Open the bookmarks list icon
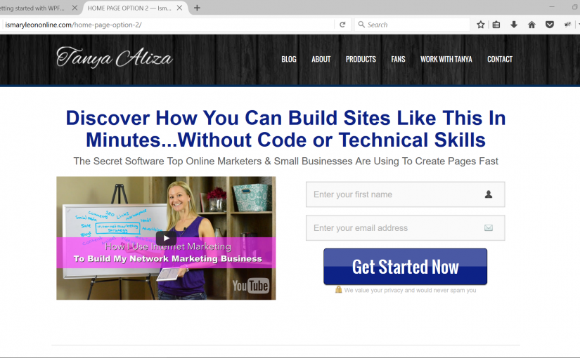 click(496, 25)
